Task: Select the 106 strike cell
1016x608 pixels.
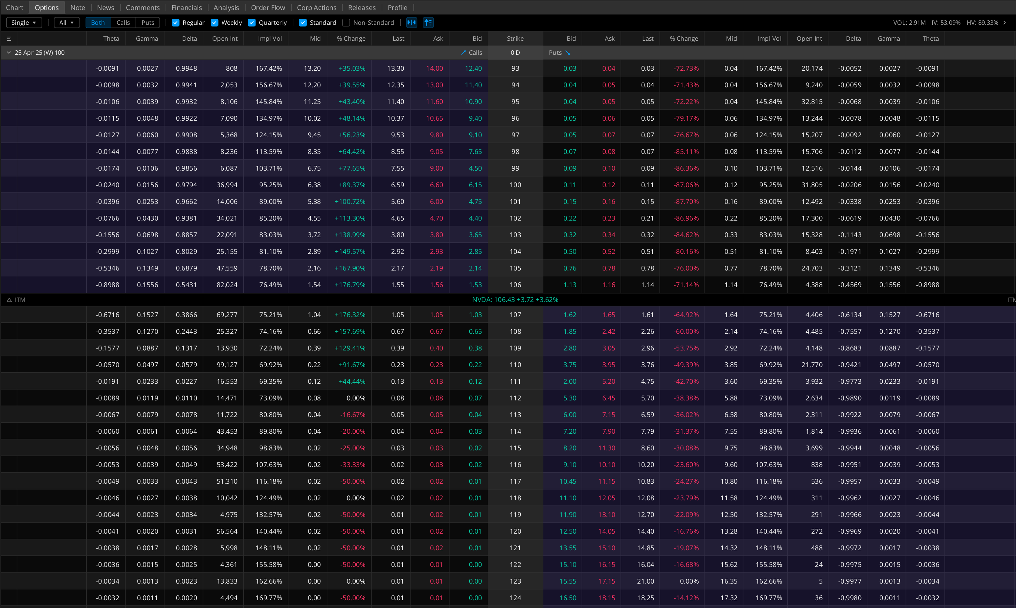Action: point(515,285)
